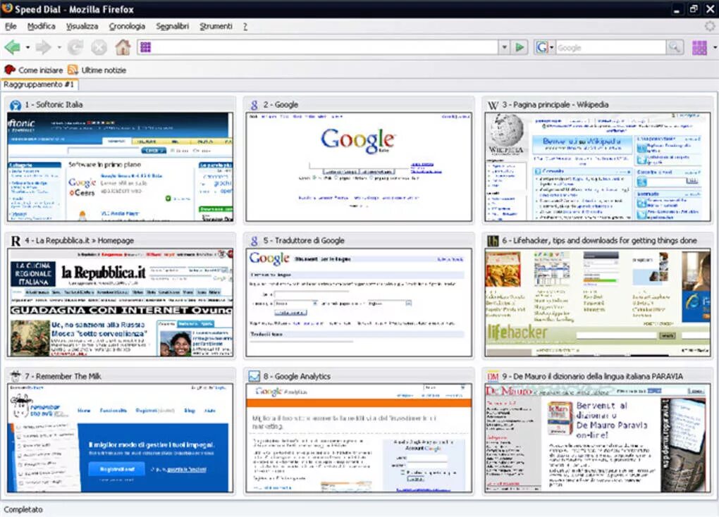
Task: Click the Firefox throbber activity icon
Action: tap(710, 26)
